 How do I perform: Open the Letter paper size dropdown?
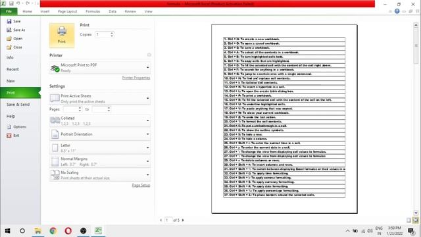point(100,147)
